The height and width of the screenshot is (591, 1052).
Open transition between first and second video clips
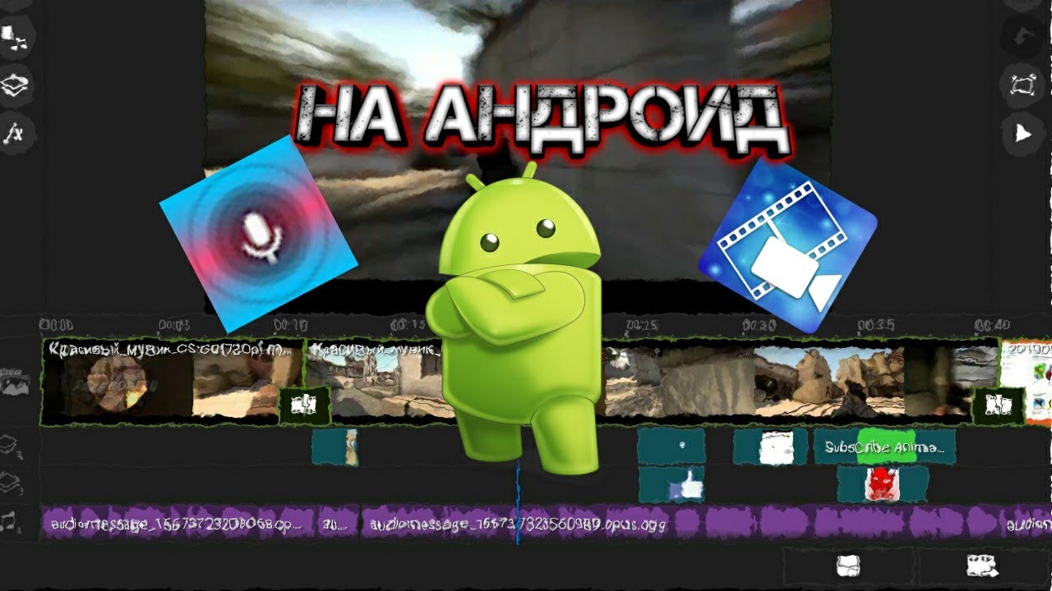304,405
